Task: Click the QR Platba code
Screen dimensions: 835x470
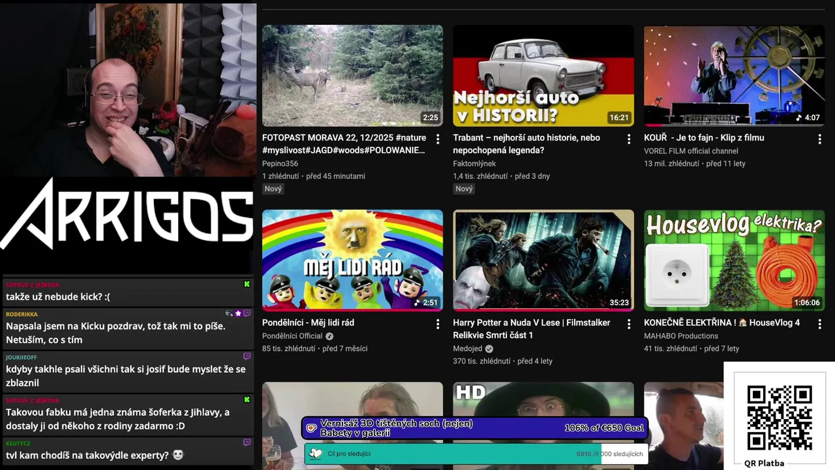Action: [780, 418]
